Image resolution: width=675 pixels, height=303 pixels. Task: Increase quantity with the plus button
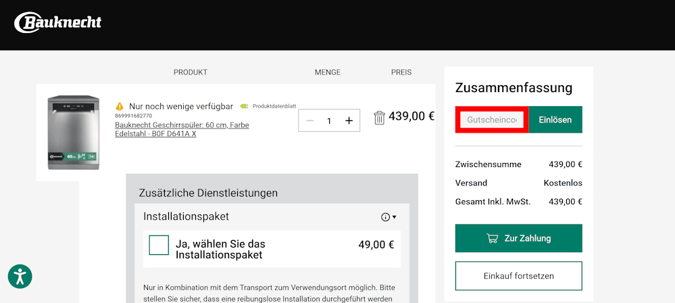pos(349,120)
